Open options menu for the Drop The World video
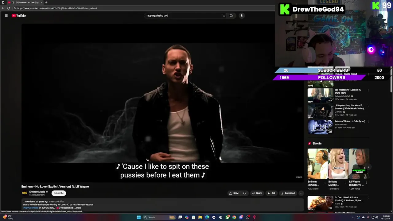This screenshot has height=221, width=393. (368, 106)
